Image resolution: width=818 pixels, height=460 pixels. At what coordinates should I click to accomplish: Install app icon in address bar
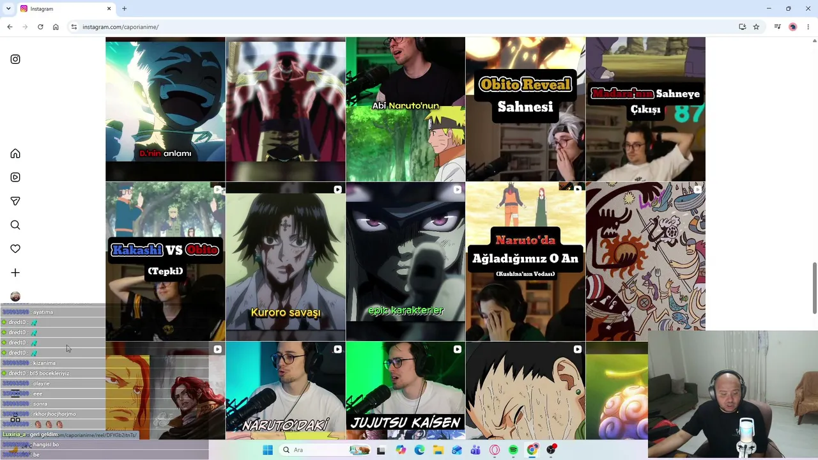[x=742, y=27]
